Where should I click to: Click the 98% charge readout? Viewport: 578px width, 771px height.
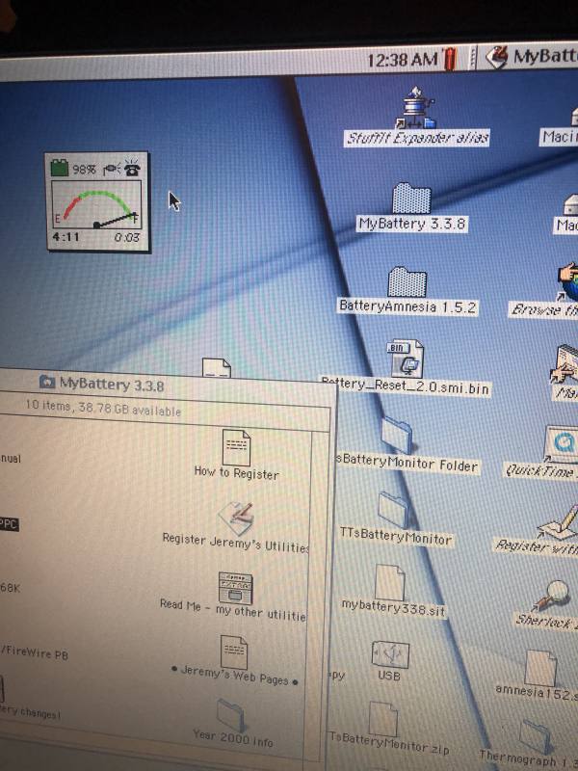click(x=84, y=170)
